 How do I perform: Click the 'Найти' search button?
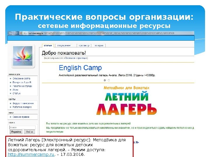[29, 132]
